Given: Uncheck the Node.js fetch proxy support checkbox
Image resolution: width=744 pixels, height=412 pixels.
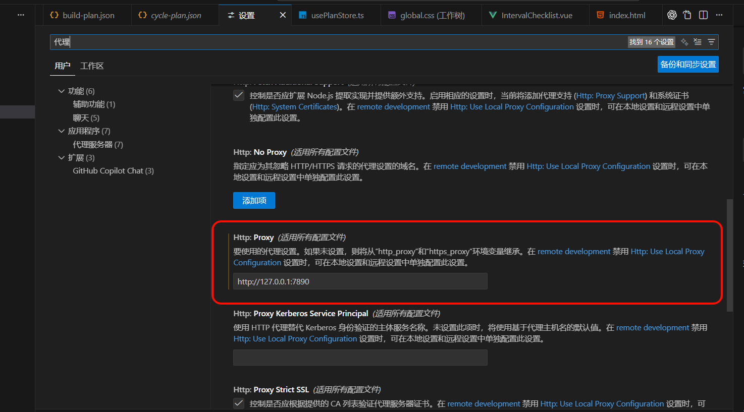Looking at the screenshot, I should (x=239, y=95).
